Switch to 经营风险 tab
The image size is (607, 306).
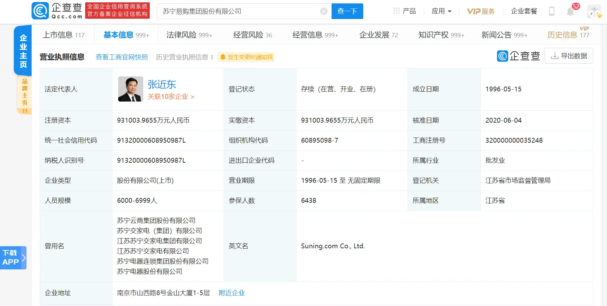253,35
